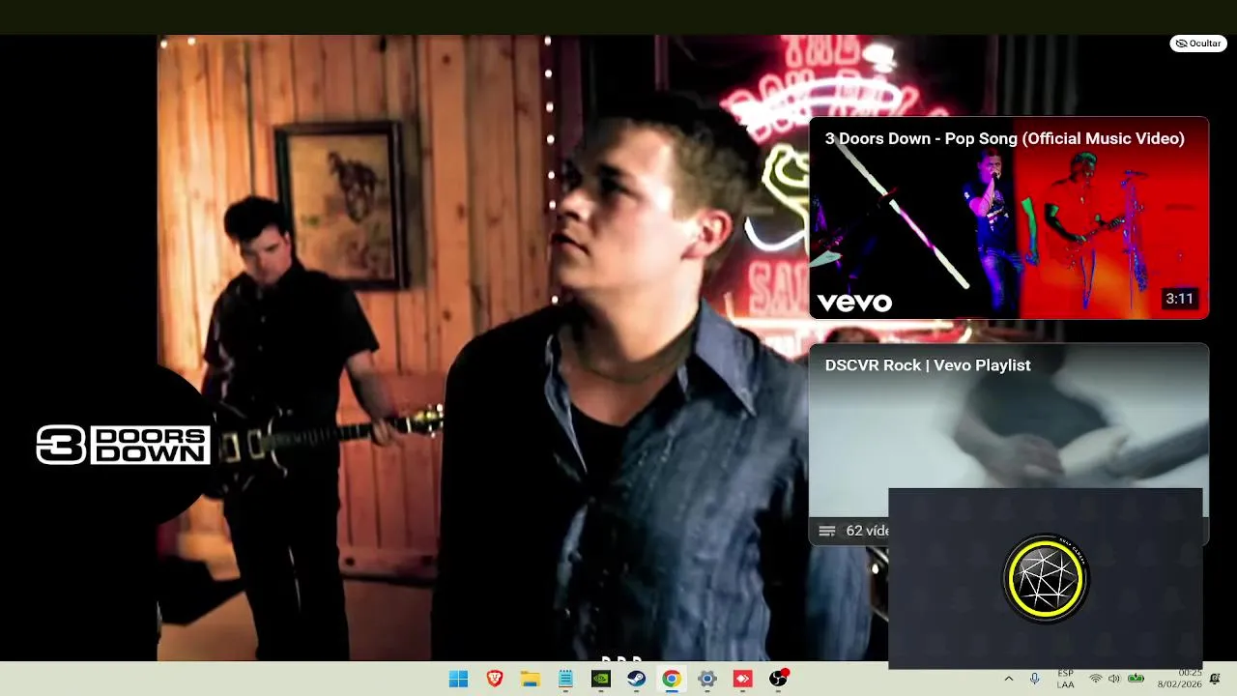Click the vevo logo on Pop Song thumbnail
Screen dimensions: 1237x696
[x=854, y=303]
